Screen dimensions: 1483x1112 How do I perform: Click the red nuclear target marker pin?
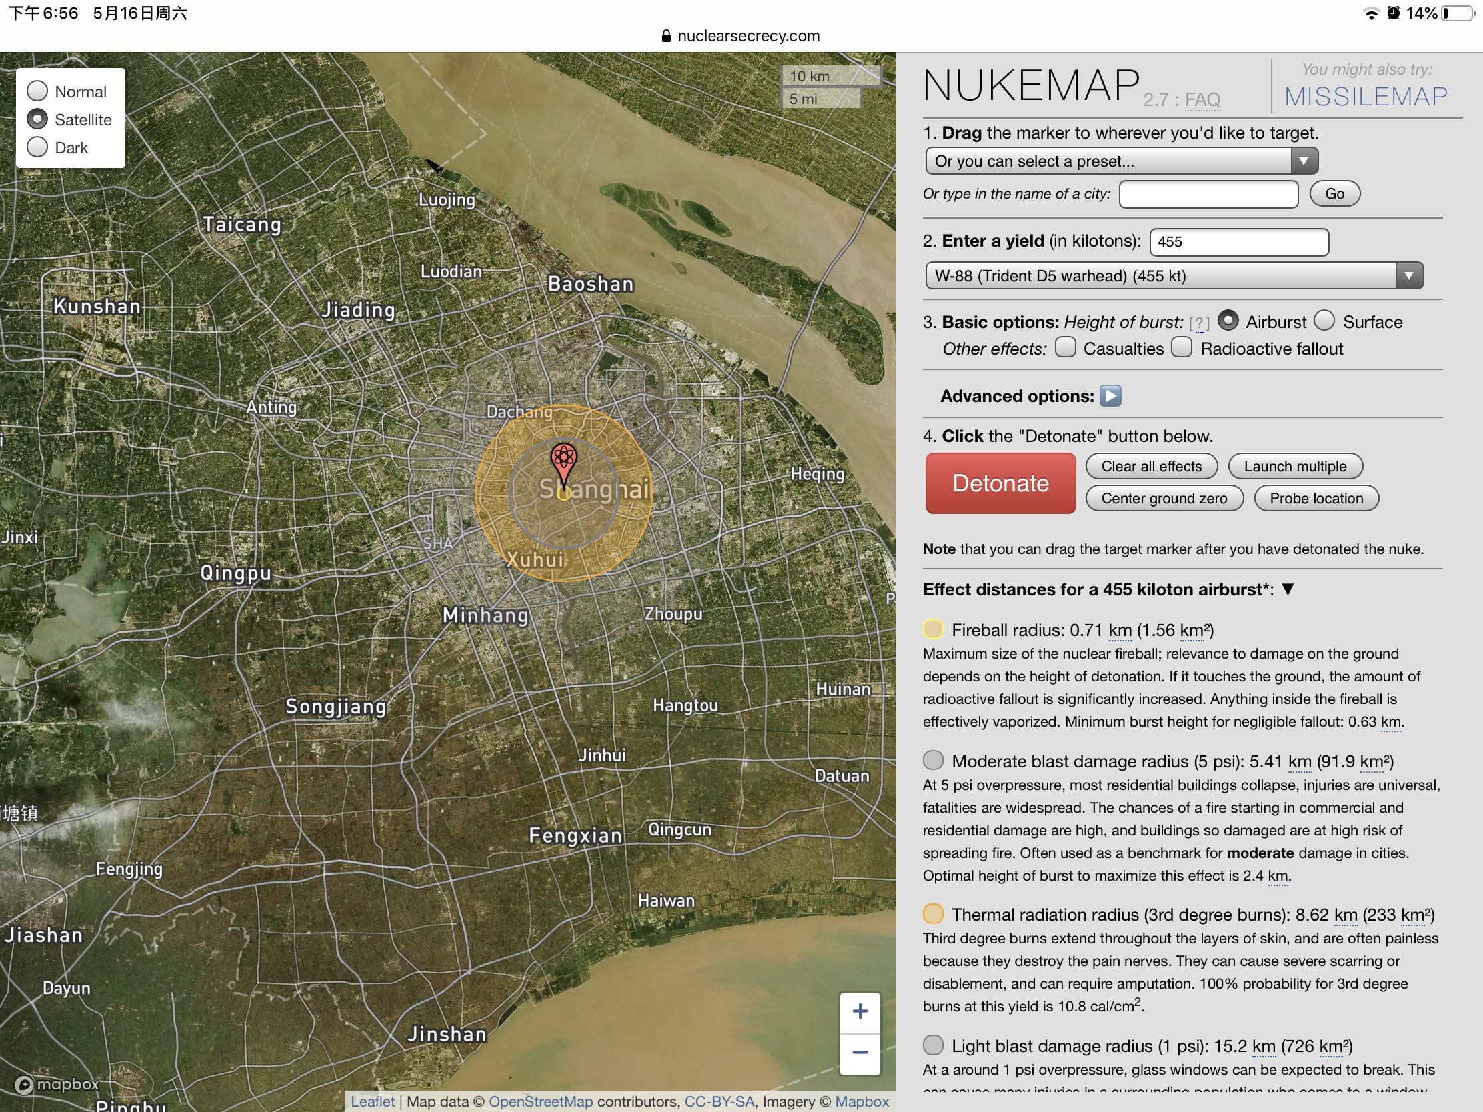564,465
